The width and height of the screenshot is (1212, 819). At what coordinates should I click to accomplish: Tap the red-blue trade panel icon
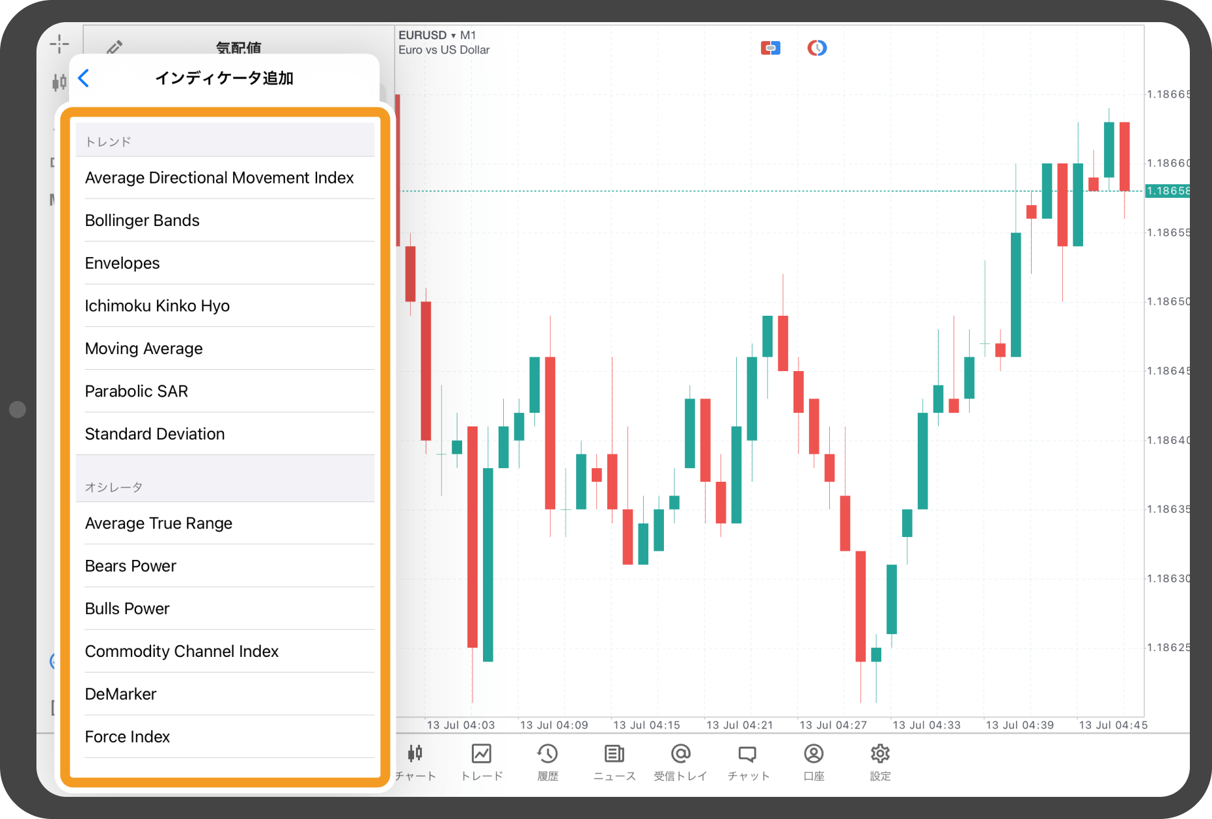tap(771, 48)
